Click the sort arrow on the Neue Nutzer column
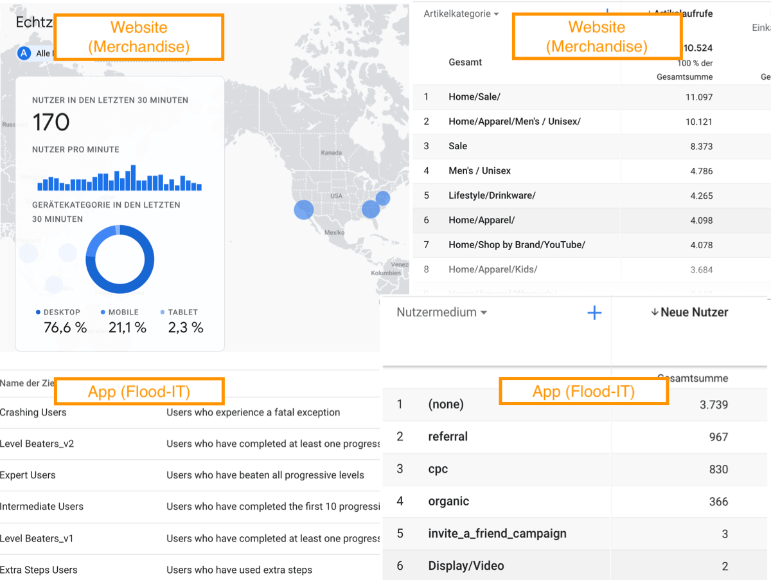The height and width of the screenshot is (580, 771). 654,312
